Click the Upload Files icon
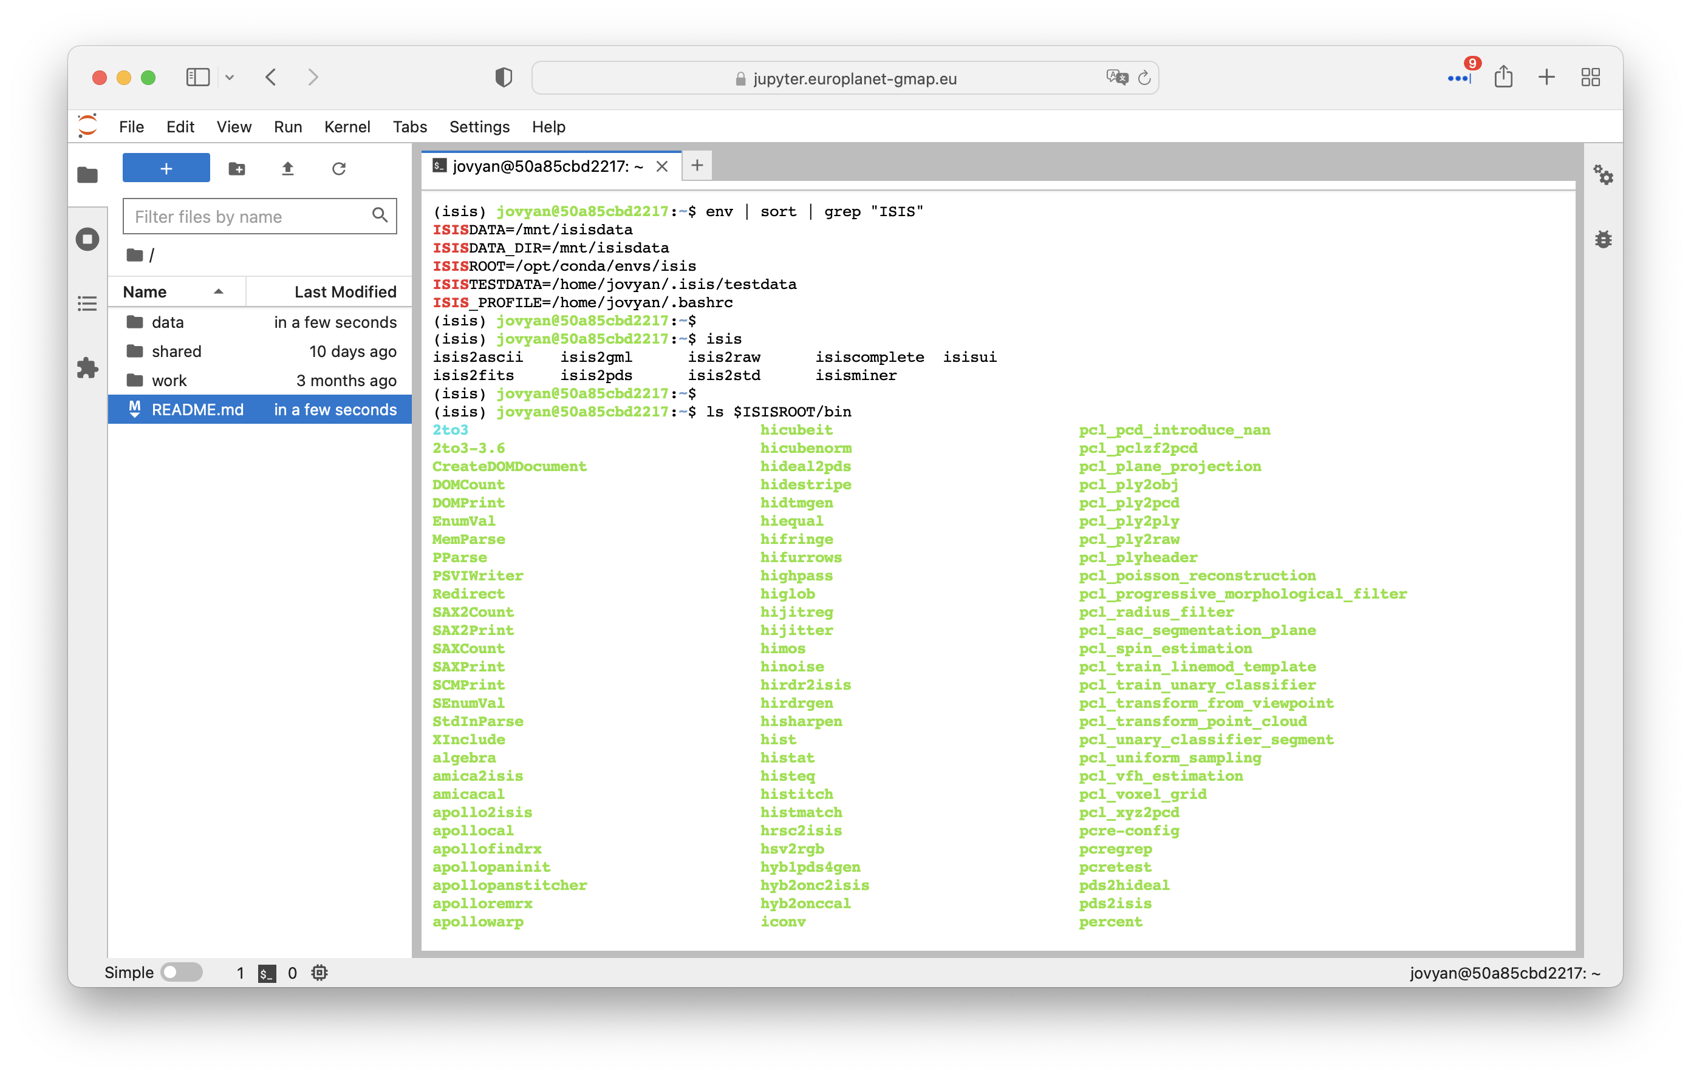1691x1077 pixels. point(288,169)
